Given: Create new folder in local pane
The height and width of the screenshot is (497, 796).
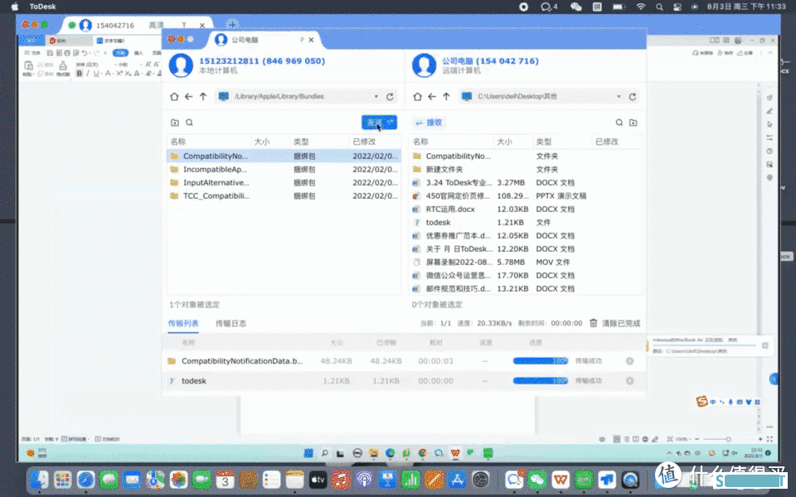Looking at the screenshot, I should 175,123.
